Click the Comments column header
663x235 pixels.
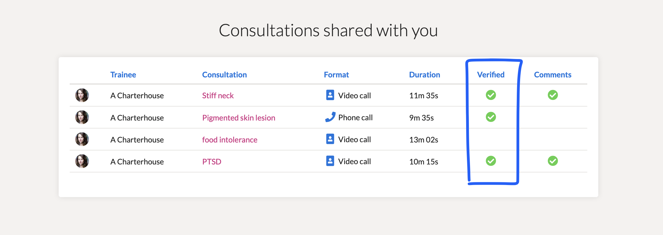click(x=553, y=75)
